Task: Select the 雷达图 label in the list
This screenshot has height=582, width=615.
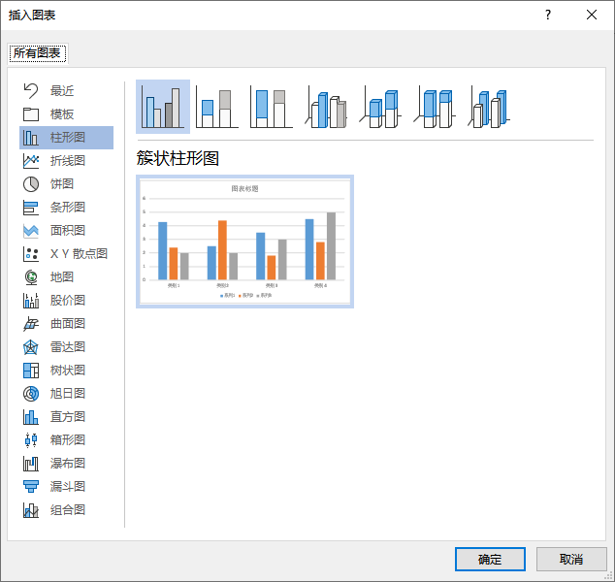Action: 68,347
